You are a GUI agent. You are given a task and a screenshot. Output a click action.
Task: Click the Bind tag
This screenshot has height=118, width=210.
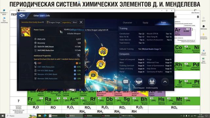75,22
